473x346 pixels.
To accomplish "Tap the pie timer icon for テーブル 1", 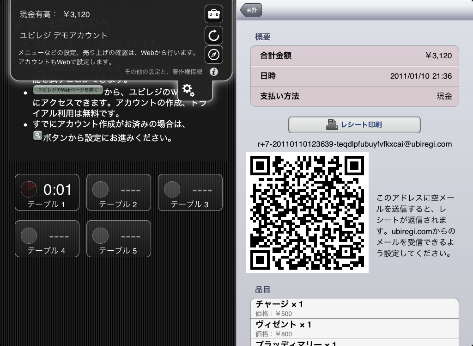I will (29, 190).
